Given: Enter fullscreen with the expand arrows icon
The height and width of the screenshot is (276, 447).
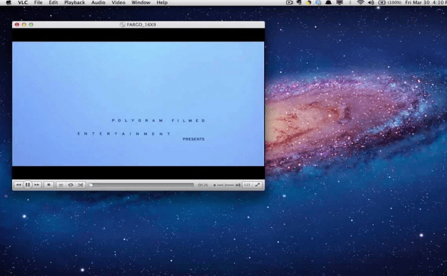Looking at the screenshot, I should (257, 185).
